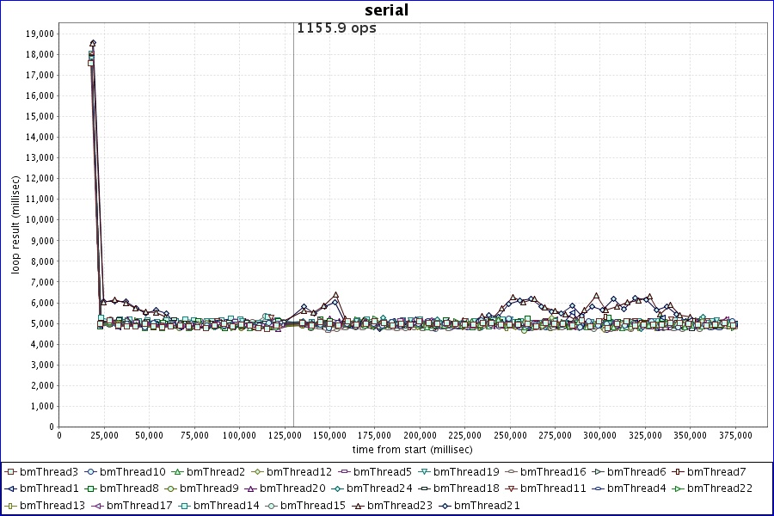Click the bmThread3 legend marker icon

[10, 472]
